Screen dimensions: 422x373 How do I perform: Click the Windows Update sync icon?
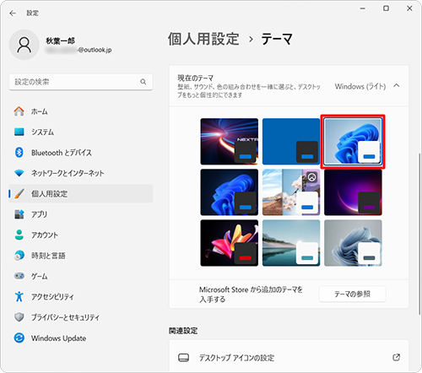19,338
